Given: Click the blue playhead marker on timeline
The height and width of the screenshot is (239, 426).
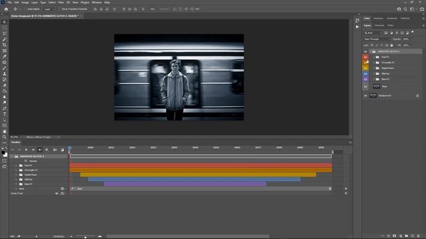Looking at the screenshot, I should (69, 148).
